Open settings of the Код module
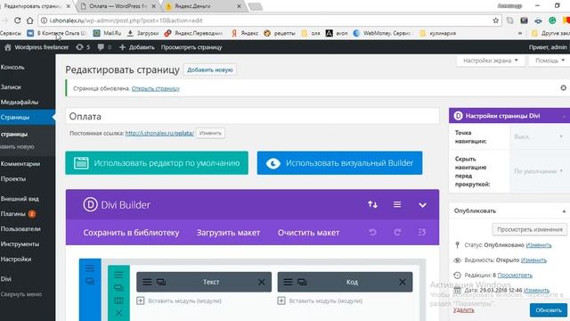The height and width of the screenshot is (321, 570). [288, 282]
